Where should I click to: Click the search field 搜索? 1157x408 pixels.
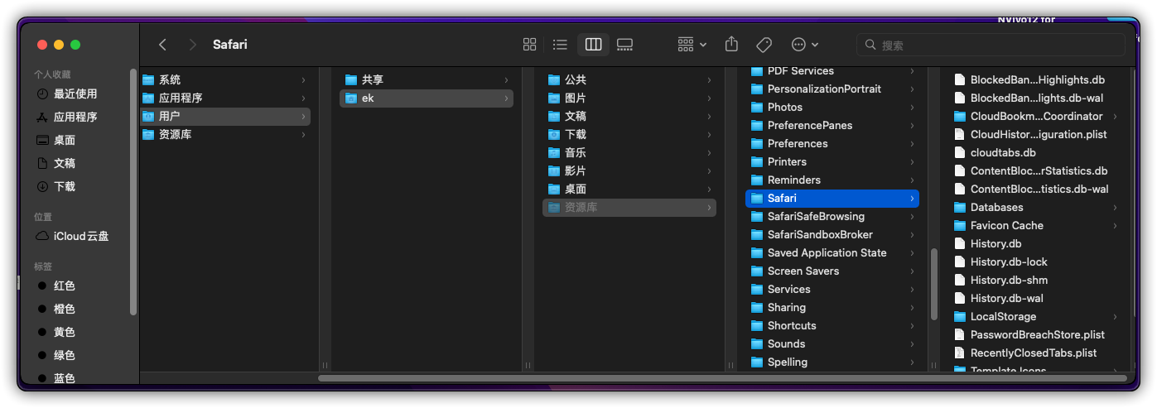click(991, 45)
